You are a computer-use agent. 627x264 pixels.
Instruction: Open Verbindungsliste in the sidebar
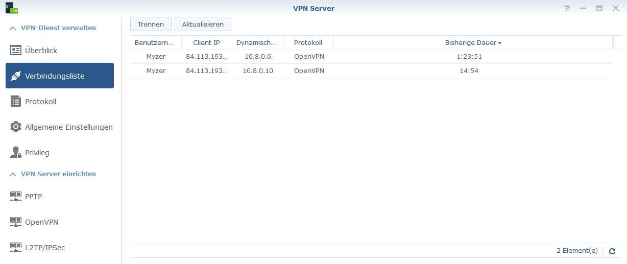click(60, 76)
